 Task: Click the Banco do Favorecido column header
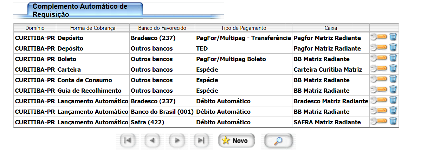(162, 28)
